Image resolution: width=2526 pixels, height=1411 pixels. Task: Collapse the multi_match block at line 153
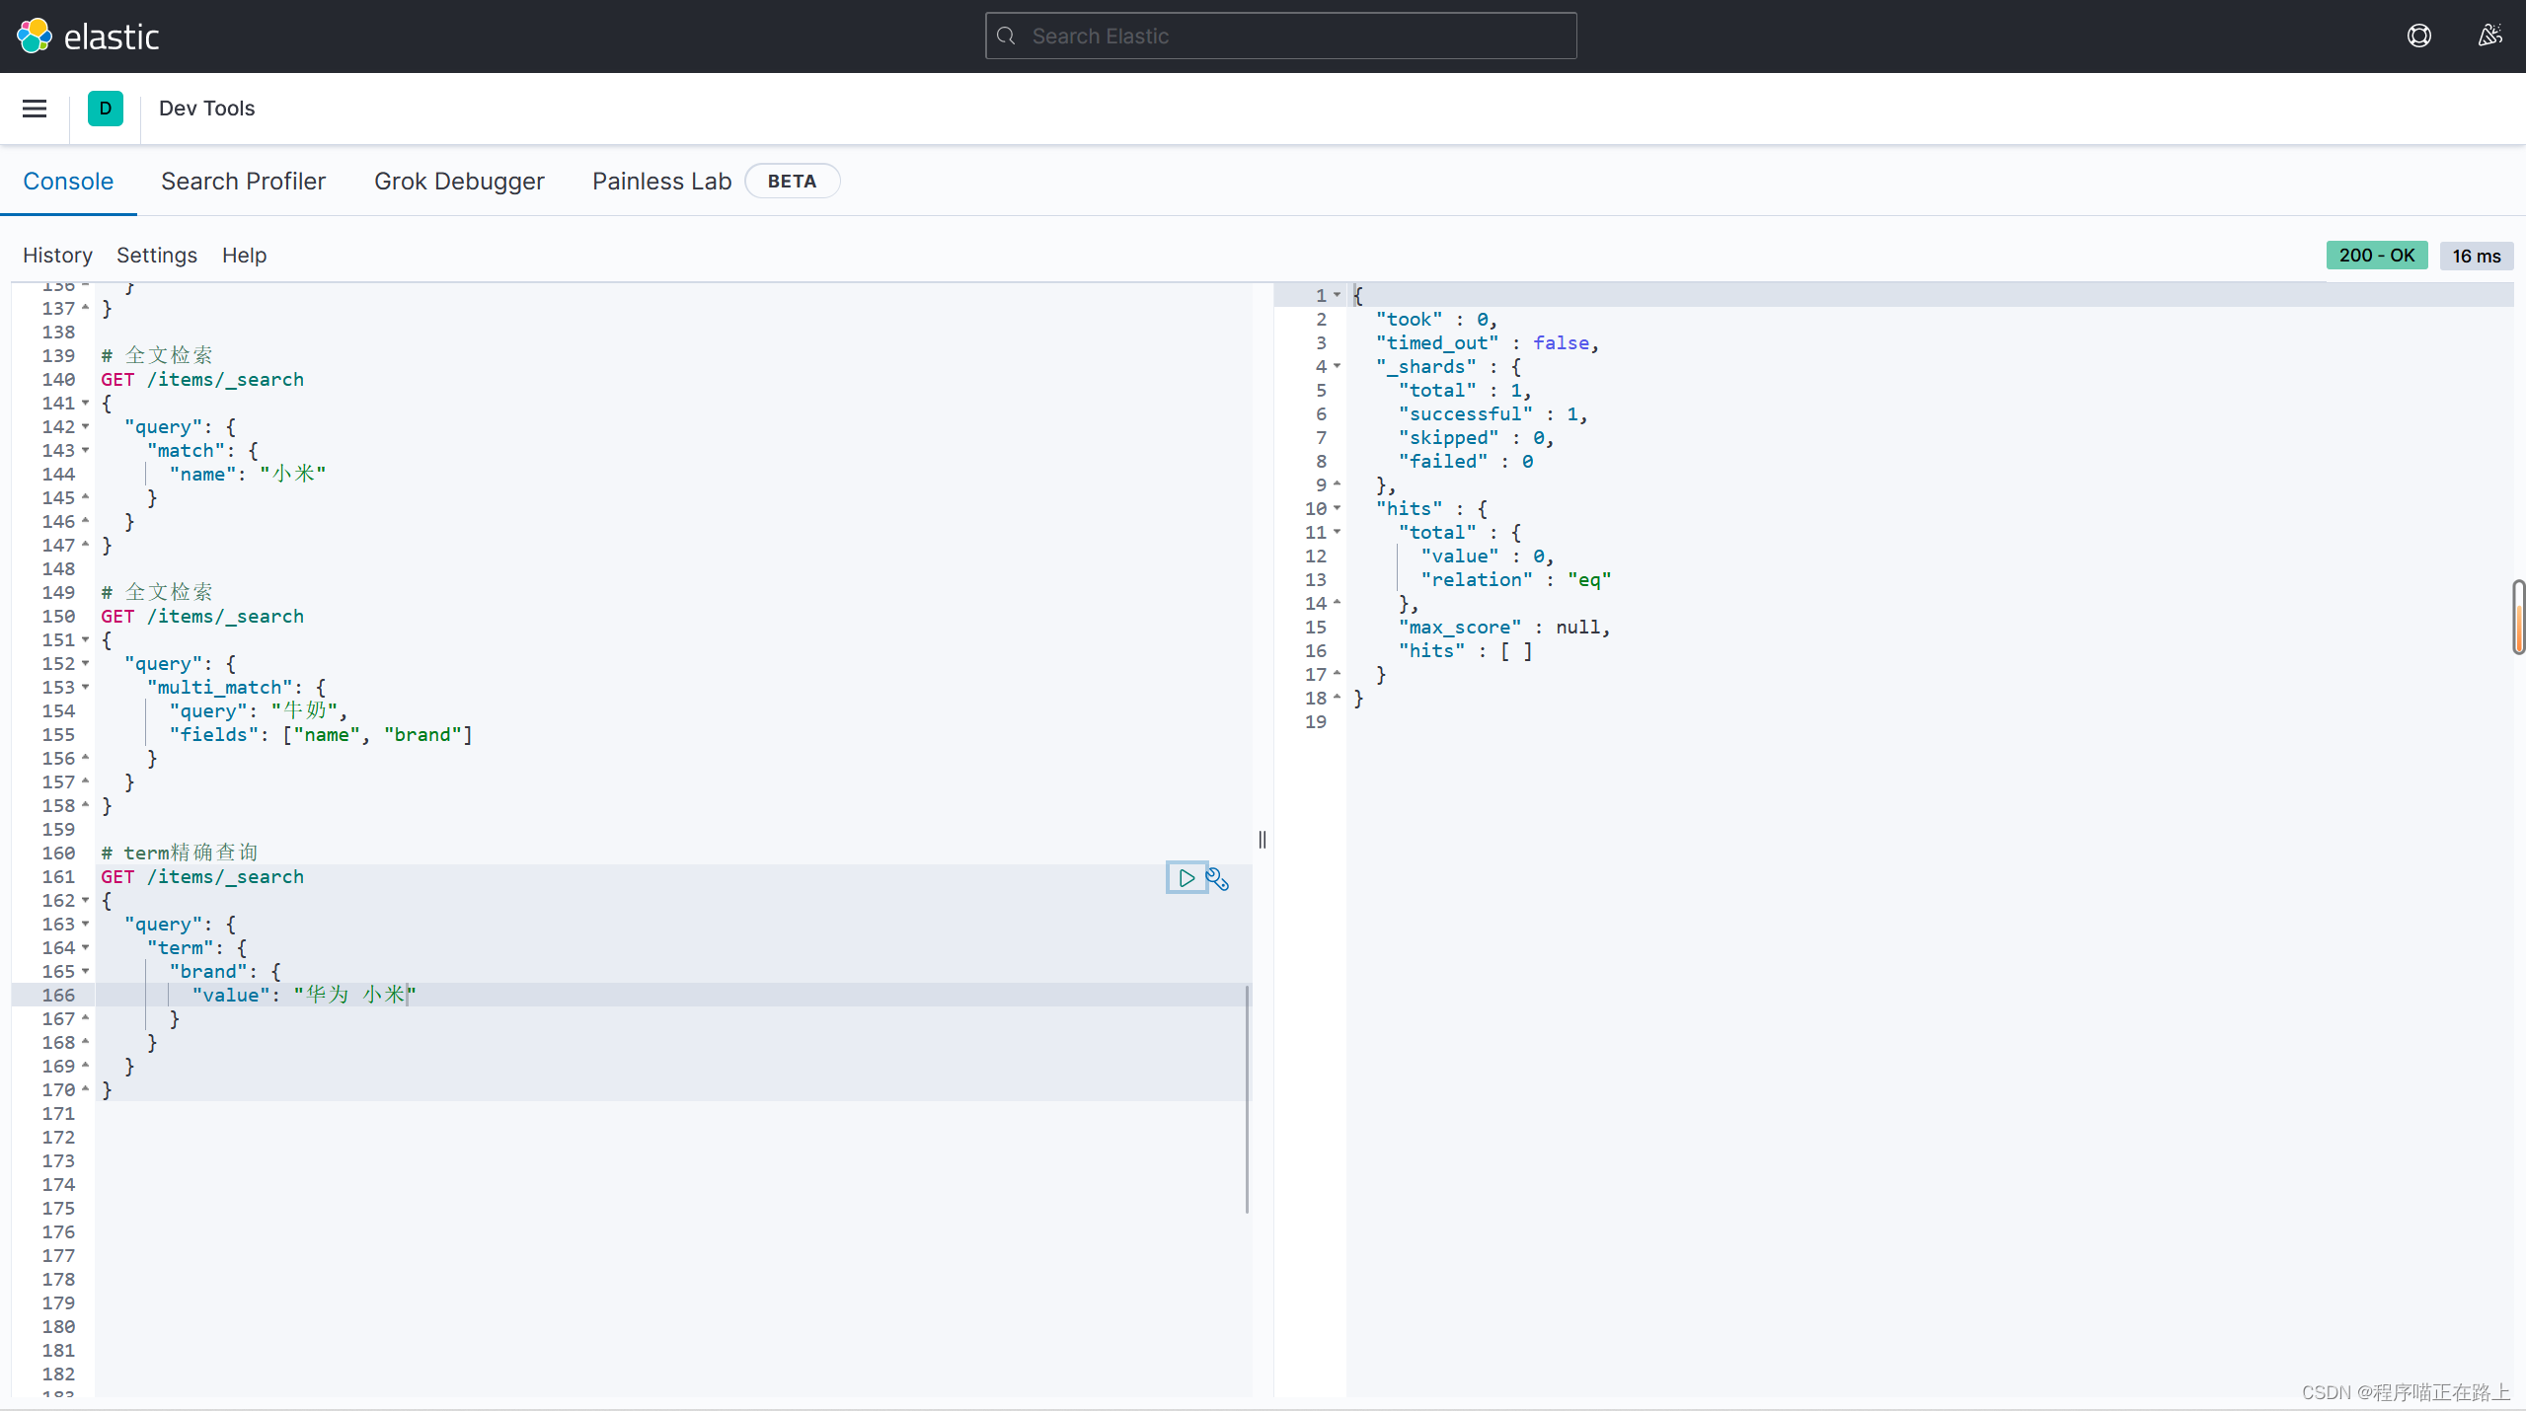tap(86, 688)
